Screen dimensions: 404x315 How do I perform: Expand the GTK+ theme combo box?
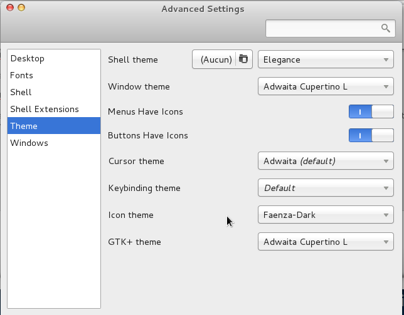(x=326, y=242)
